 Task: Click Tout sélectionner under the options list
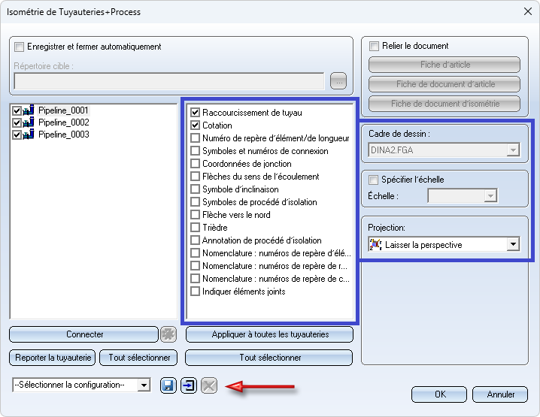[269, 358]
